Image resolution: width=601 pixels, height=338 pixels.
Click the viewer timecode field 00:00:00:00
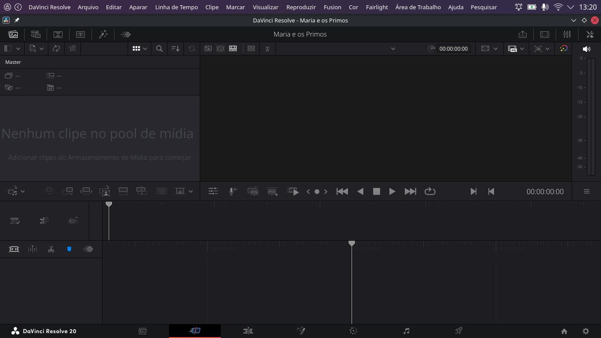click(453, 49)
